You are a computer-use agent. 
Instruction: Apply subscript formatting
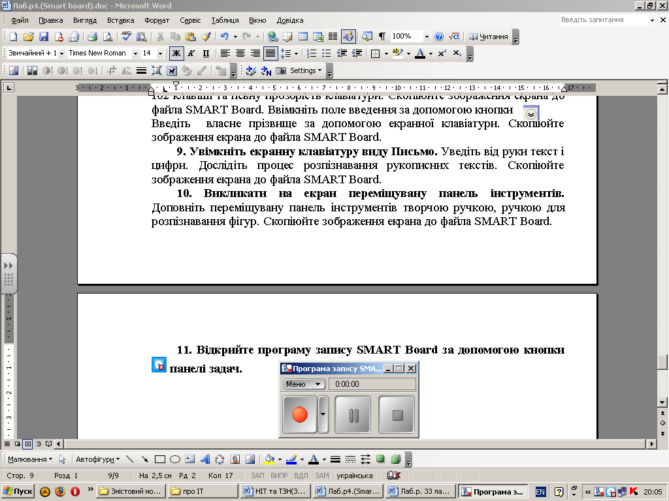click(457, 53)
